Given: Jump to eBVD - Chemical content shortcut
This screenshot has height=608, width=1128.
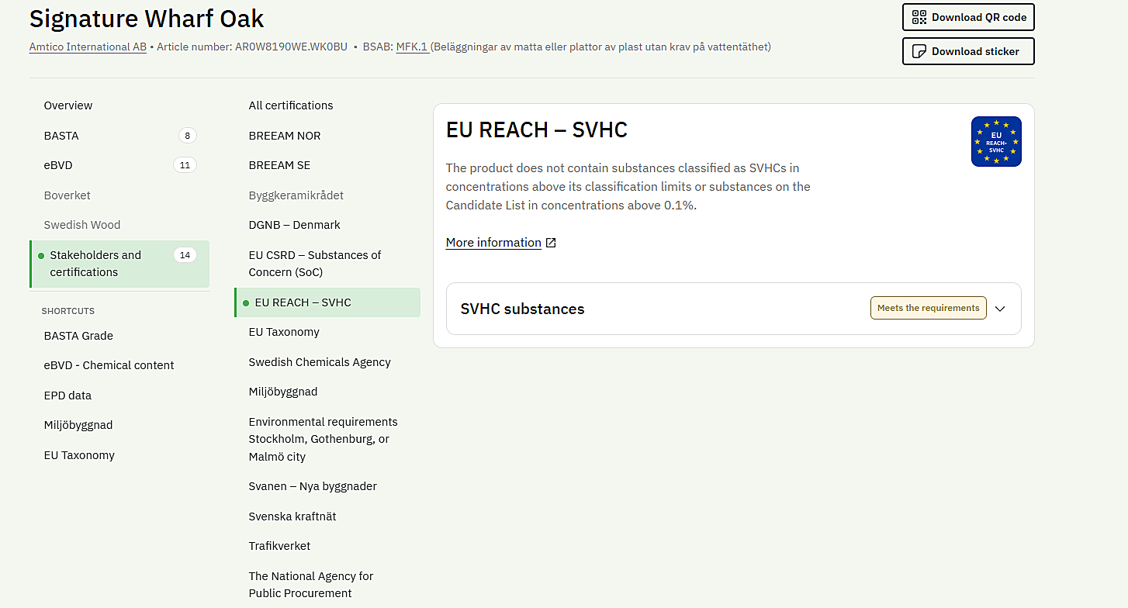Looking at the screenshot, I should 109,365.
